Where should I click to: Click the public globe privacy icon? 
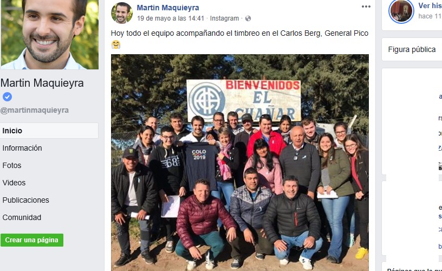pyautogui.click(x=248, y=18)
